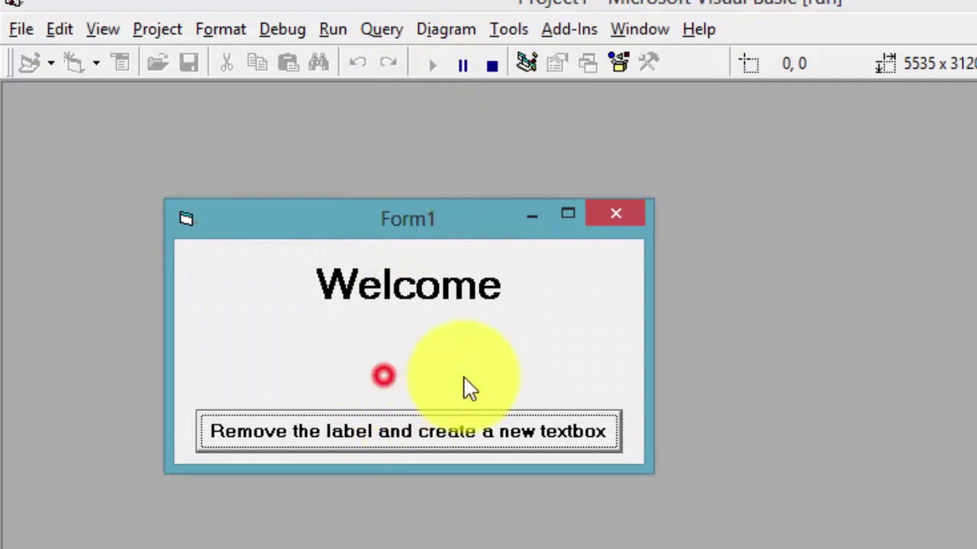Click the Start run arrow button

[x=432, y=65]
